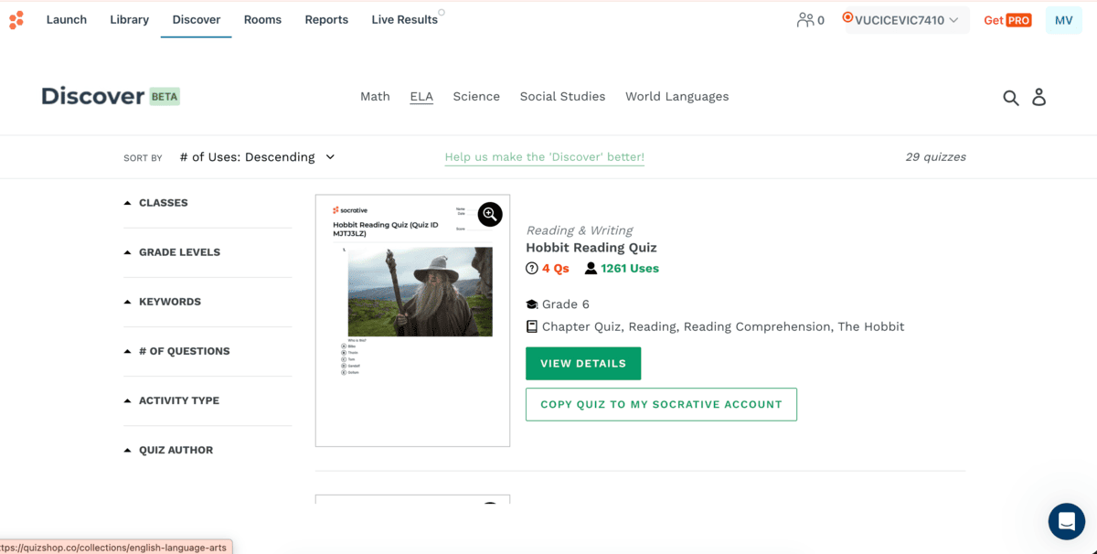The height and width of the screenshot is (554, 1097).
Task: Collapse the Keywords filter section
Action: (x=163, y=302)
